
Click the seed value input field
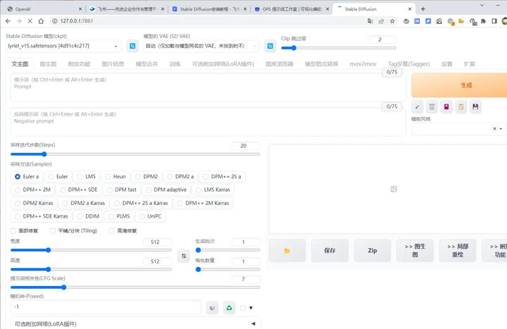tap(106, 307)
